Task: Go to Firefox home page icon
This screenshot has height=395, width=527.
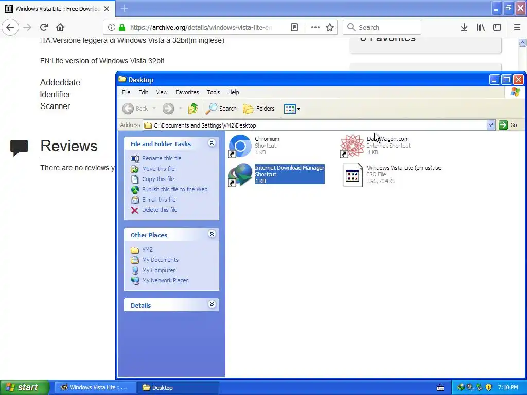Action: pyautogui.click(x=60, y=27)
